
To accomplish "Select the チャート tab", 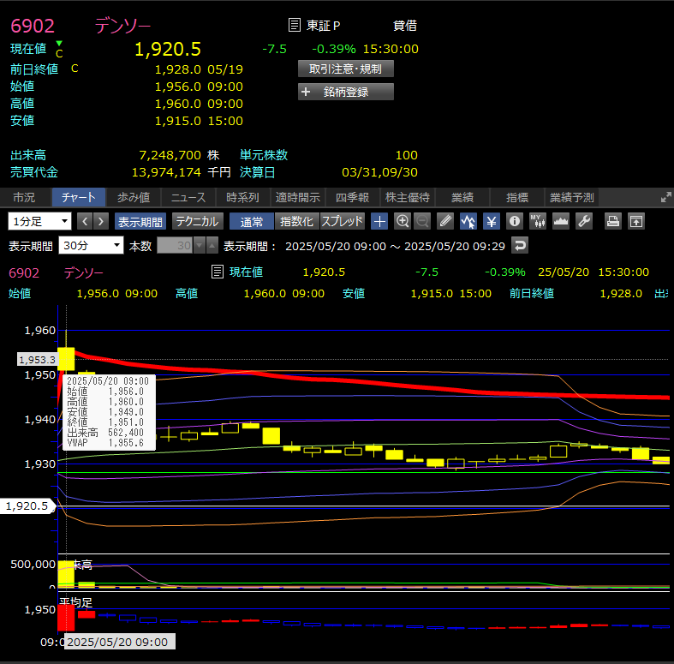I will pos(78,197).
